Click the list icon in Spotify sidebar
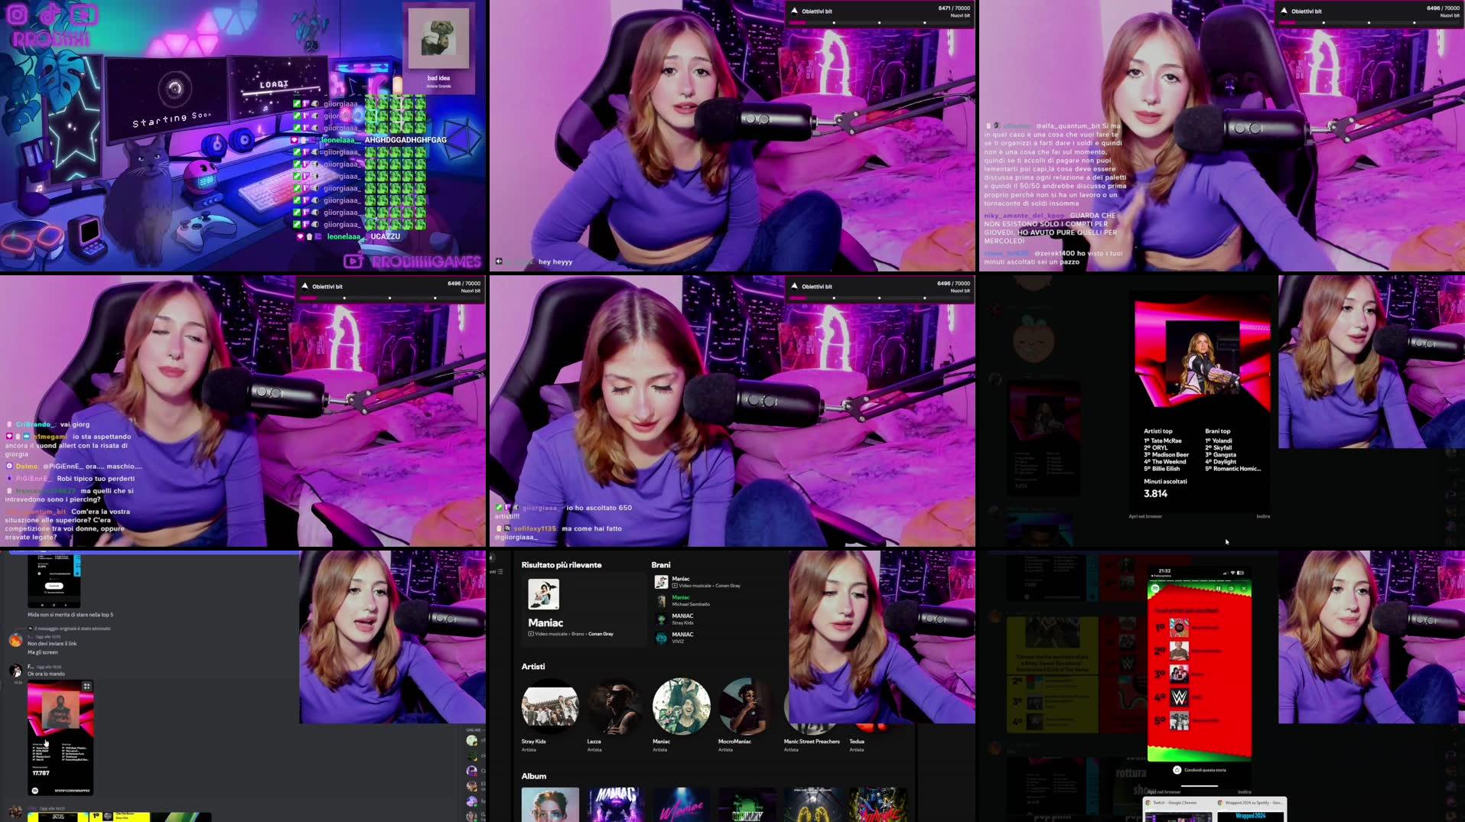 (500, 572)
